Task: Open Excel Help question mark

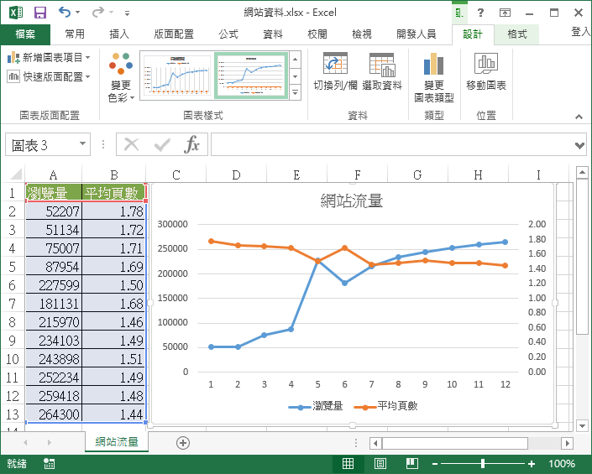Action: click(480, 13)
